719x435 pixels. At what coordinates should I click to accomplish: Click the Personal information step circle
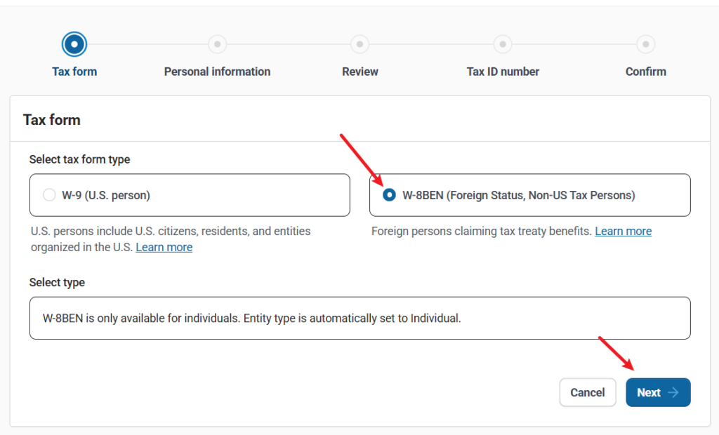(217, 44)
